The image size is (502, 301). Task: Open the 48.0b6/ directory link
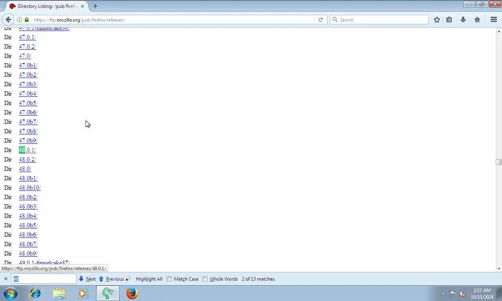click(x=28, y=235)
